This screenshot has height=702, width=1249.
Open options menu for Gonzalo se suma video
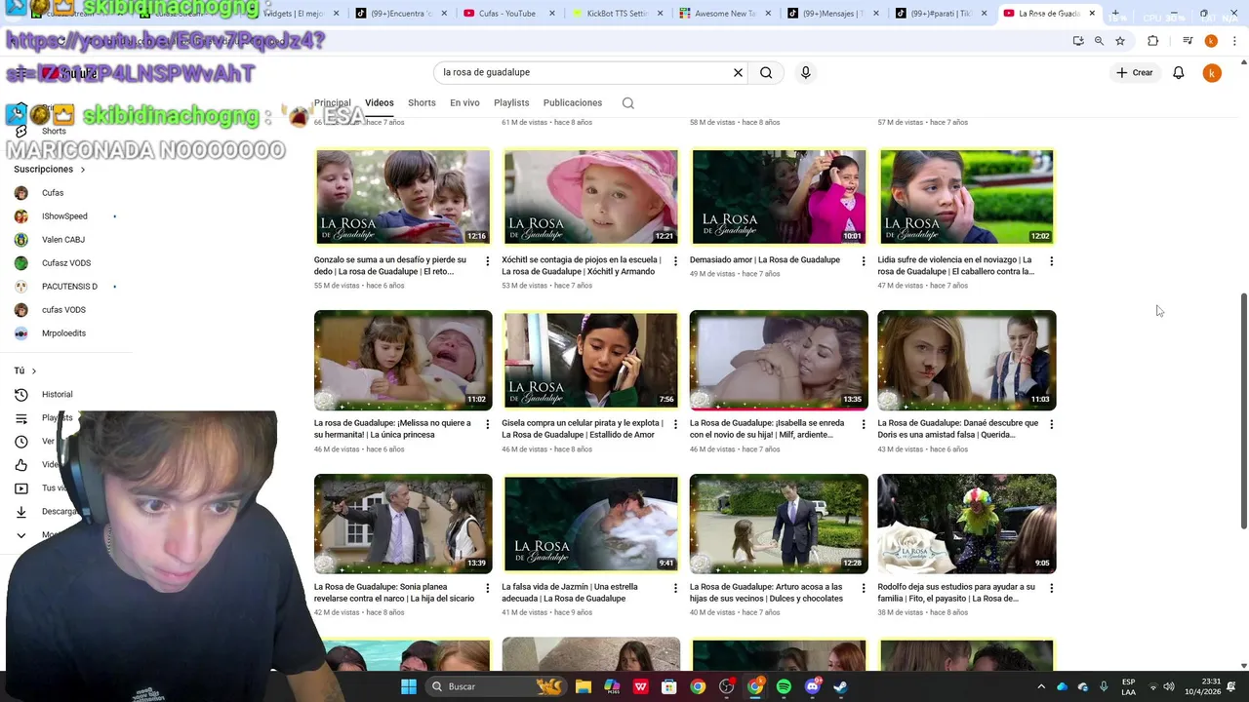pyautogui.click(x=487, y=261)
